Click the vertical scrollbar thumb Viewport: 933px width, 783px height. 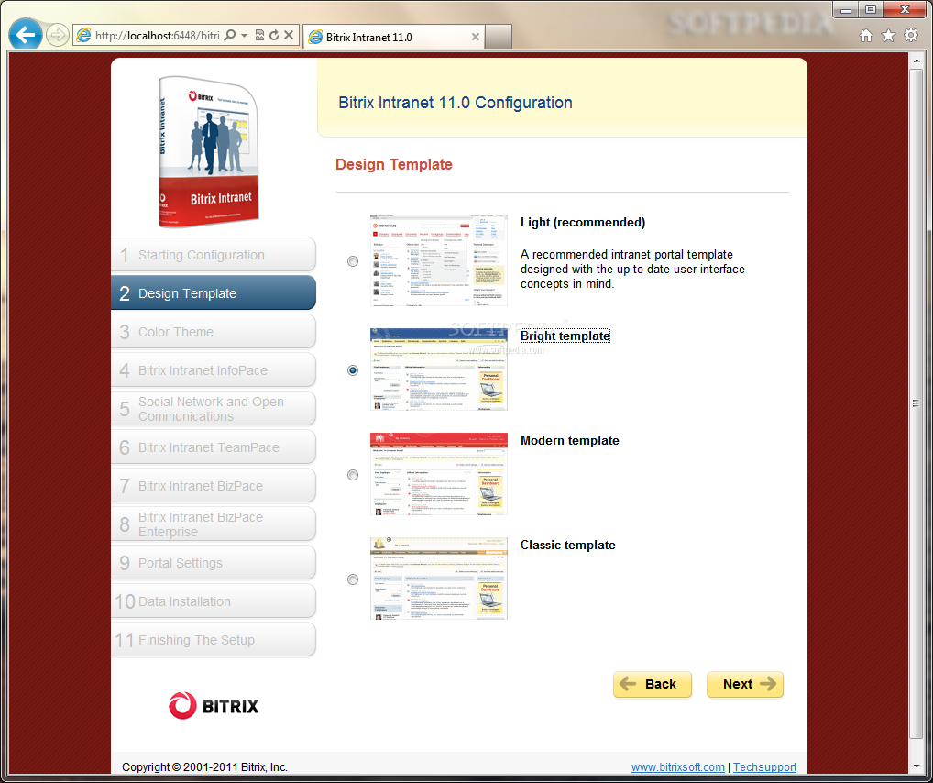point(917,403)
